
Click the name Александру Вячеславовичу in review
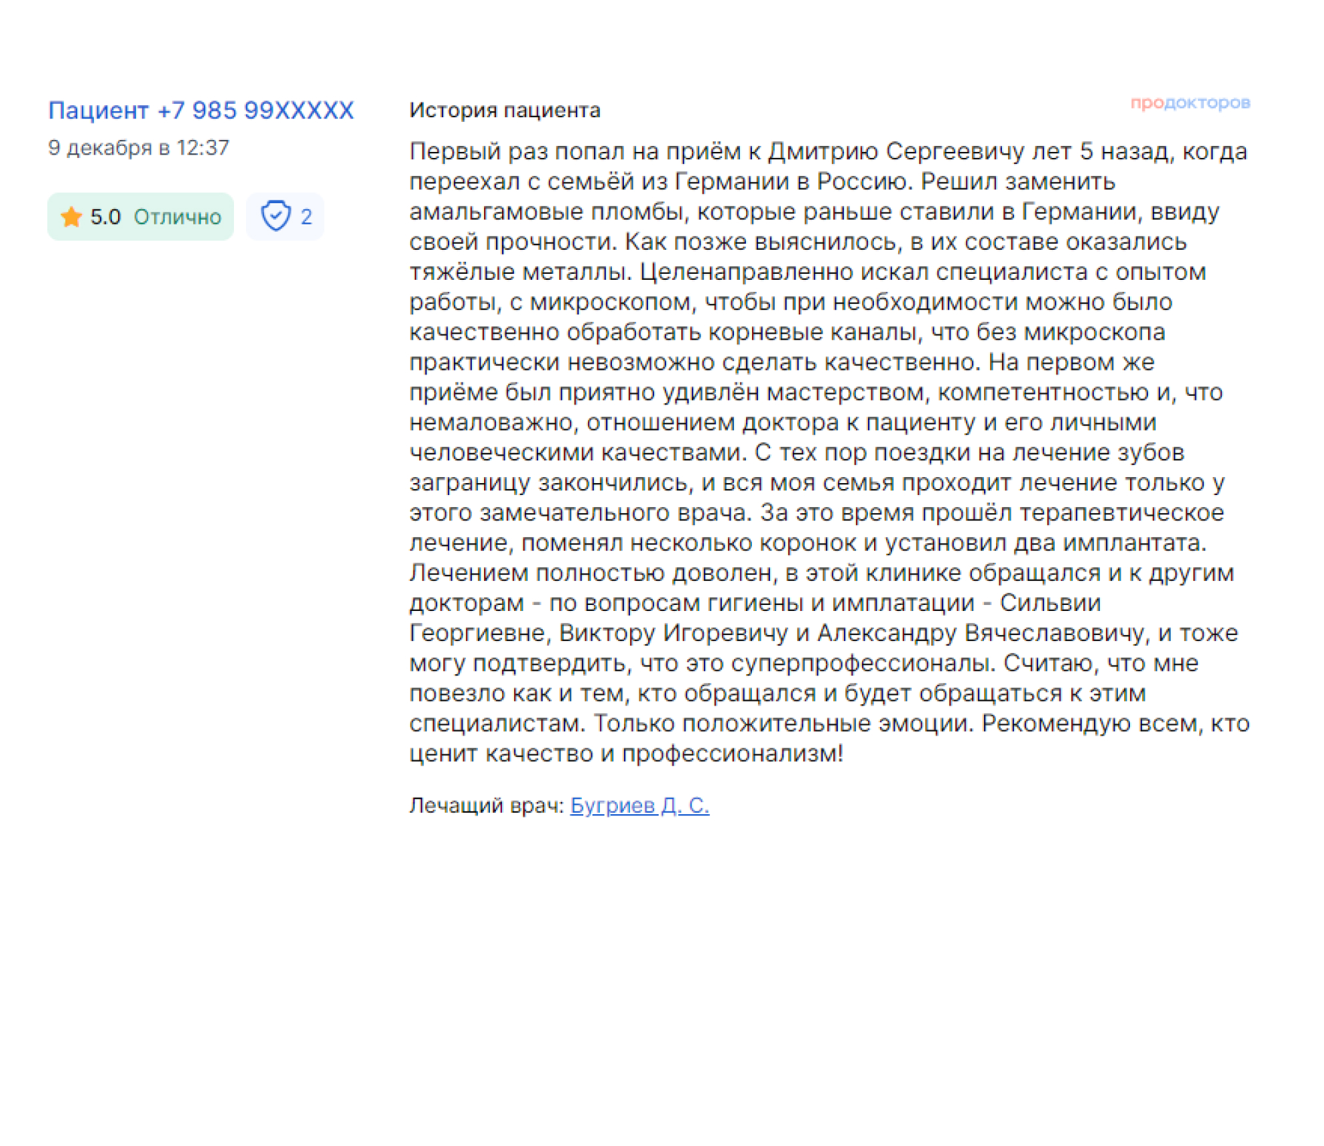[980, 632]
